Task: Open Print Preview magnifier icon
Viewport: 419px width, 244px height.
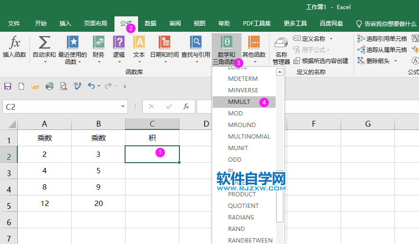Action: pos(63,86)
